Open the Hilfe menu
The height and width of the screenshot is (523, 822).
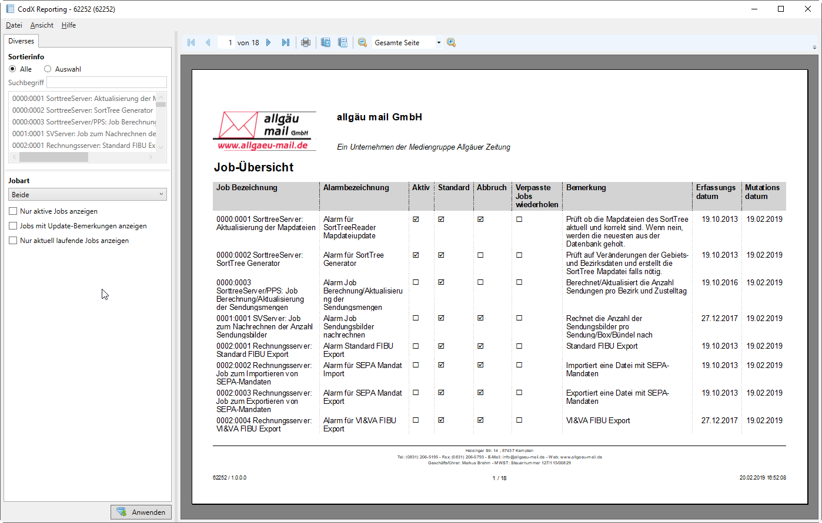tap(69, 25)
